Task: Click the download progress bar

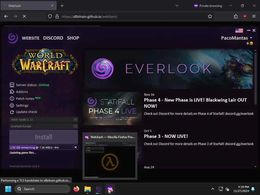Action: 41,148
